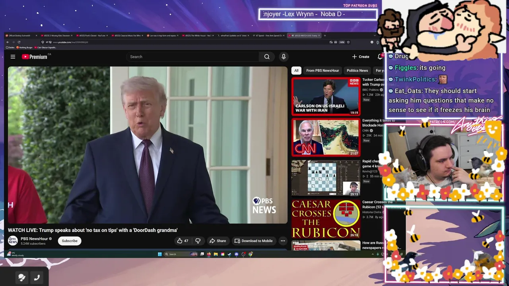This screenshot has height=286, width=509.
Task: Click Download to Mobile button
Action: (253, 241)
